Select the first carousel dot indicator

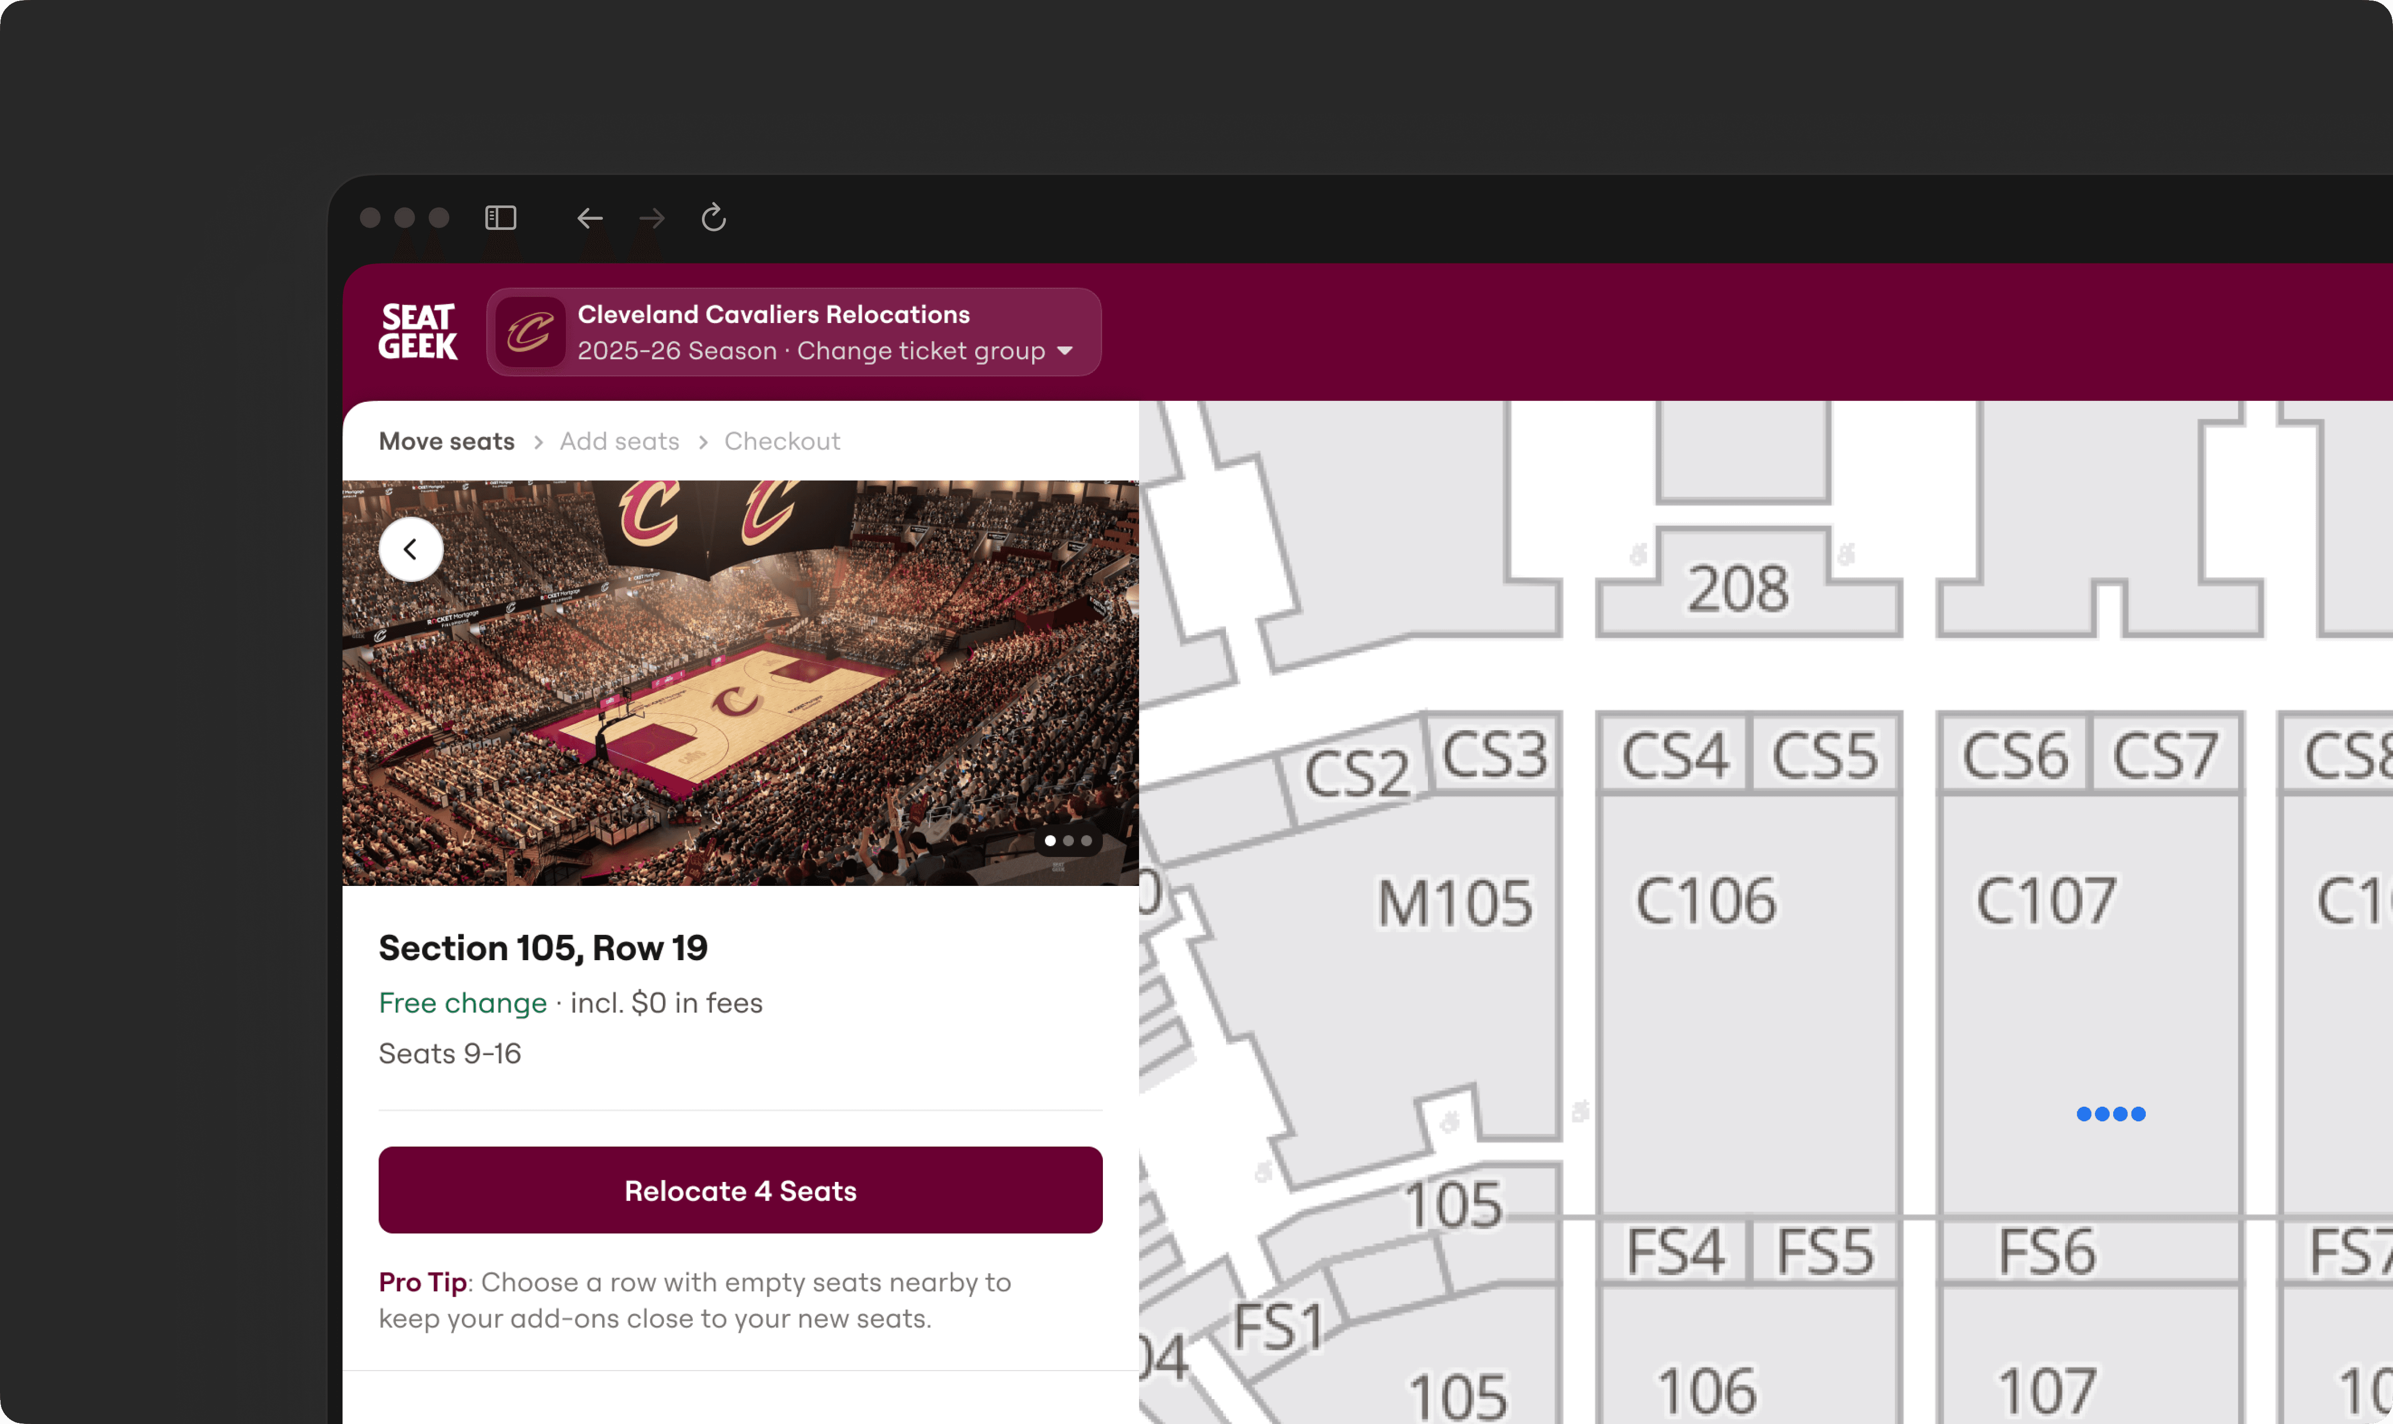coord(1050,841)
